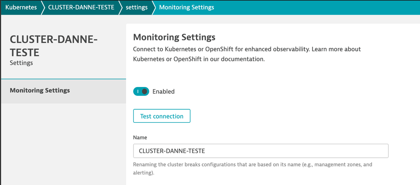Select the Monitoring Settings breadcrumb

tap(186, 8)
